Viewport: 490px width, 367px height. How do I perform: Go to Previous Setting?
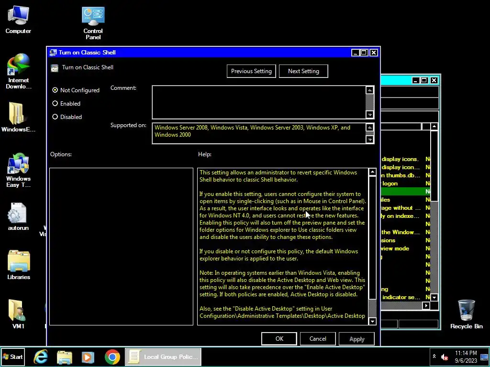[251, 71]
